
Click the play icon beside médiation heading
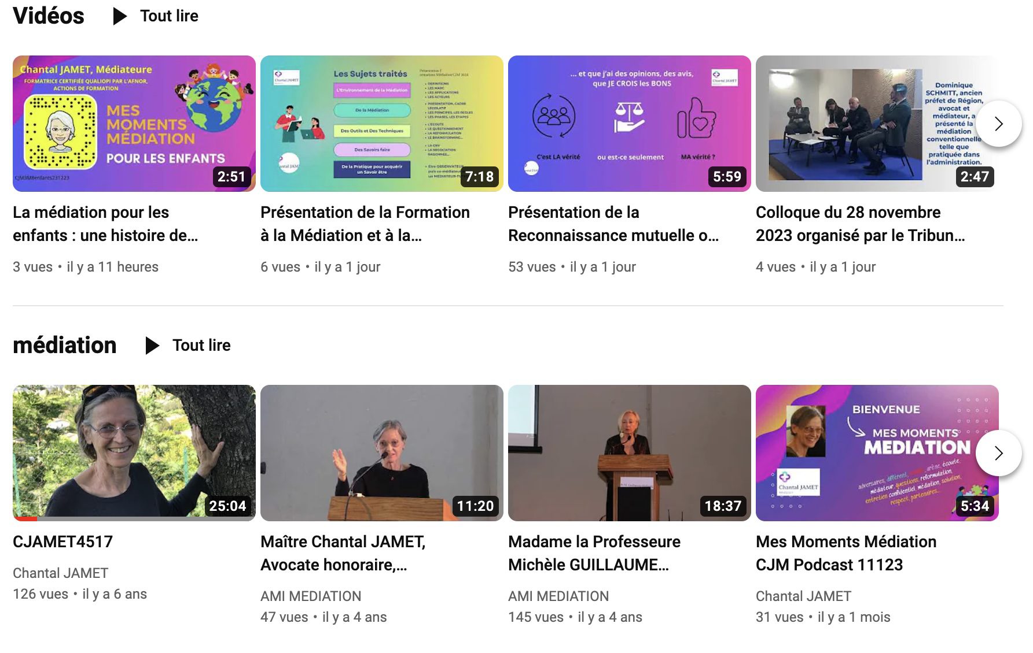[x=152, y=346]
